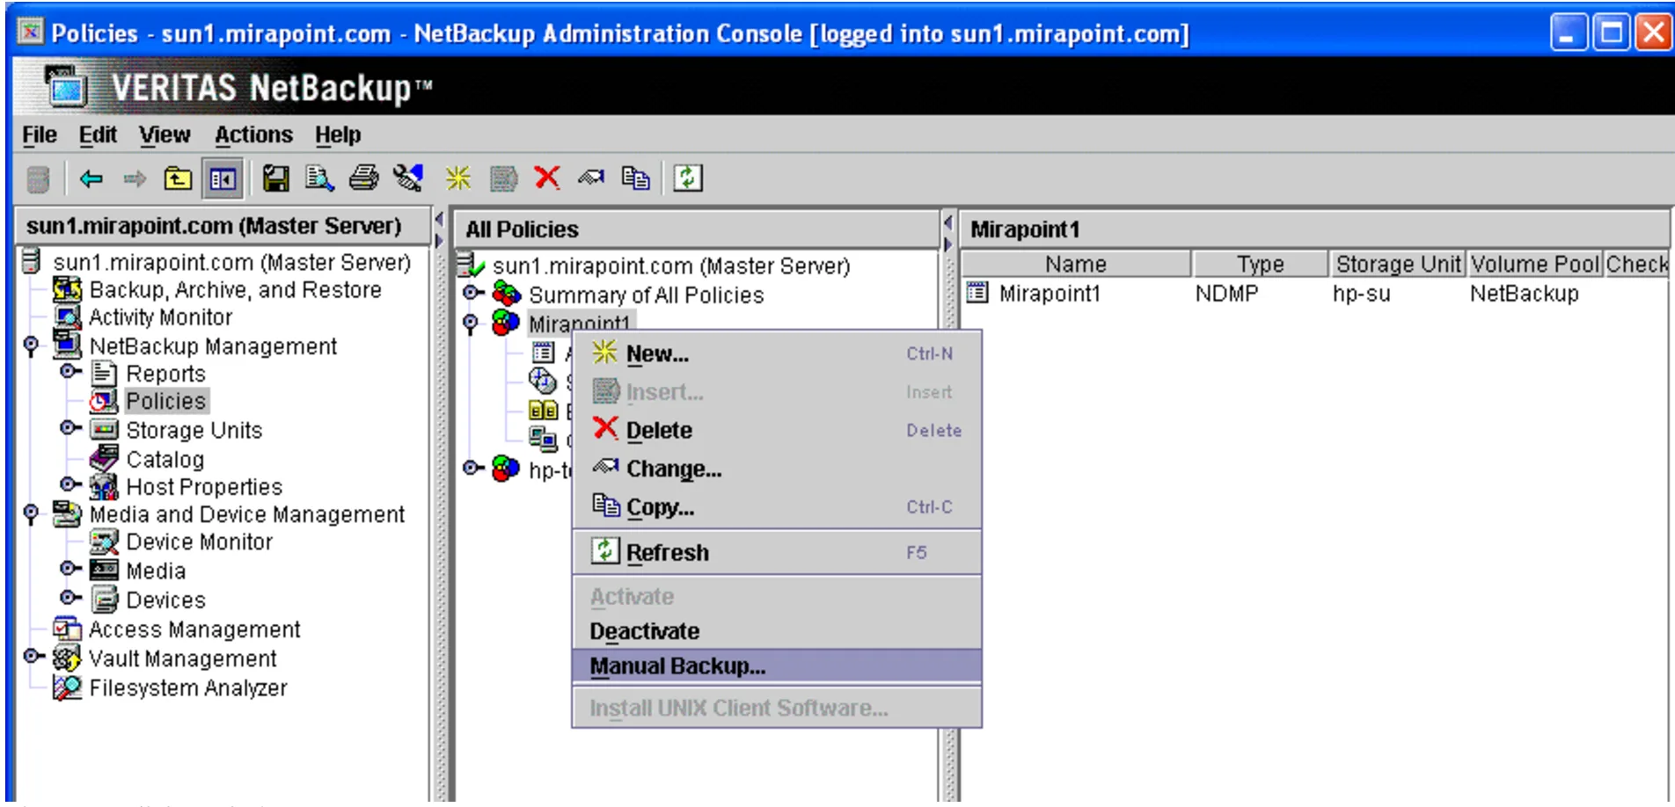Viewport: 1675px width, 807px height.
Task: Click the change server connection toolbar icon
Action: 407,178
